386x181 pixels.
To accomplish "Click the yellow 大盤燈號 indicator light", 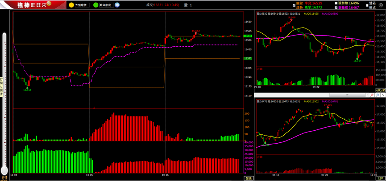I will pos(71,5).
